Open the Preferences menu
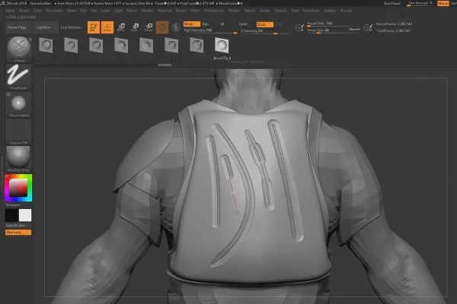457x304 pixels. pos(214,11)
